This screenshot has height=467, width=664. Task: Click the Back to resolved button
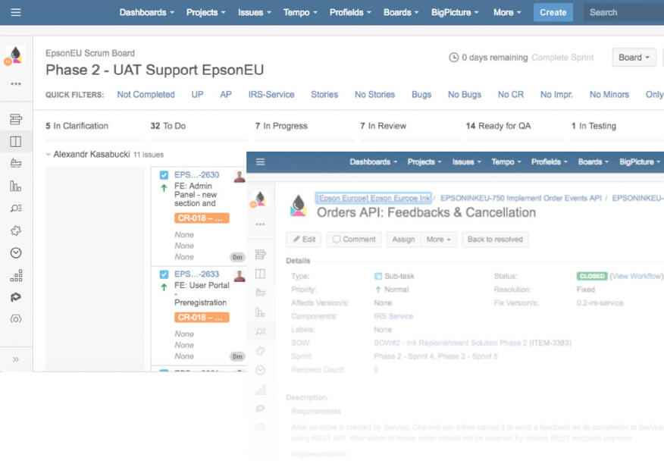coord(495,240)
